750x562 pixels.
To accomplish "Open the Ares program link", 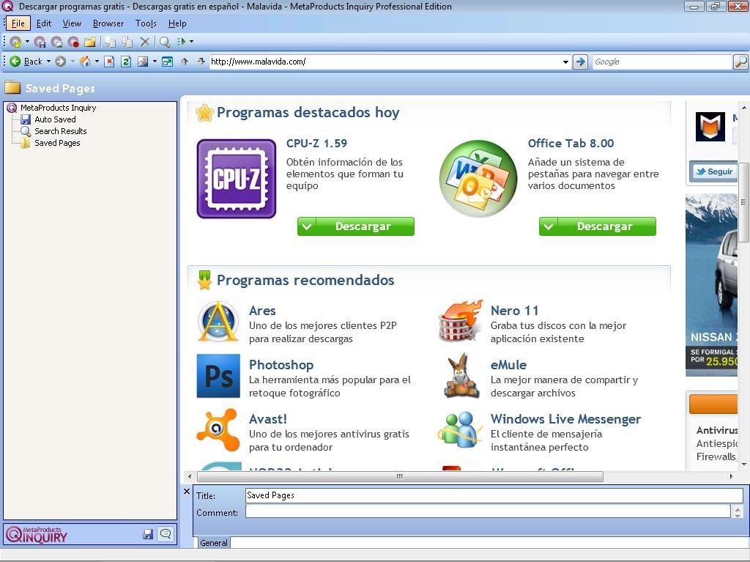I will pos(262,311).
